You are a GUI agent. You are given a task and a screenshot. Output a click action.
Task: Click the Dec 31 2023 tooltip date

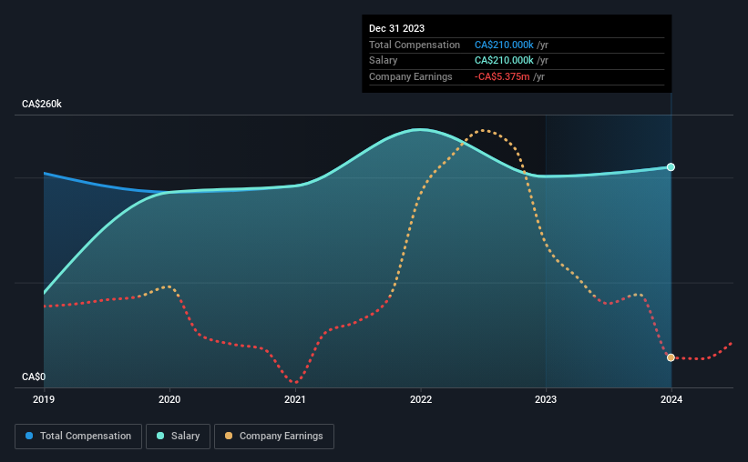tap(396, 28)
